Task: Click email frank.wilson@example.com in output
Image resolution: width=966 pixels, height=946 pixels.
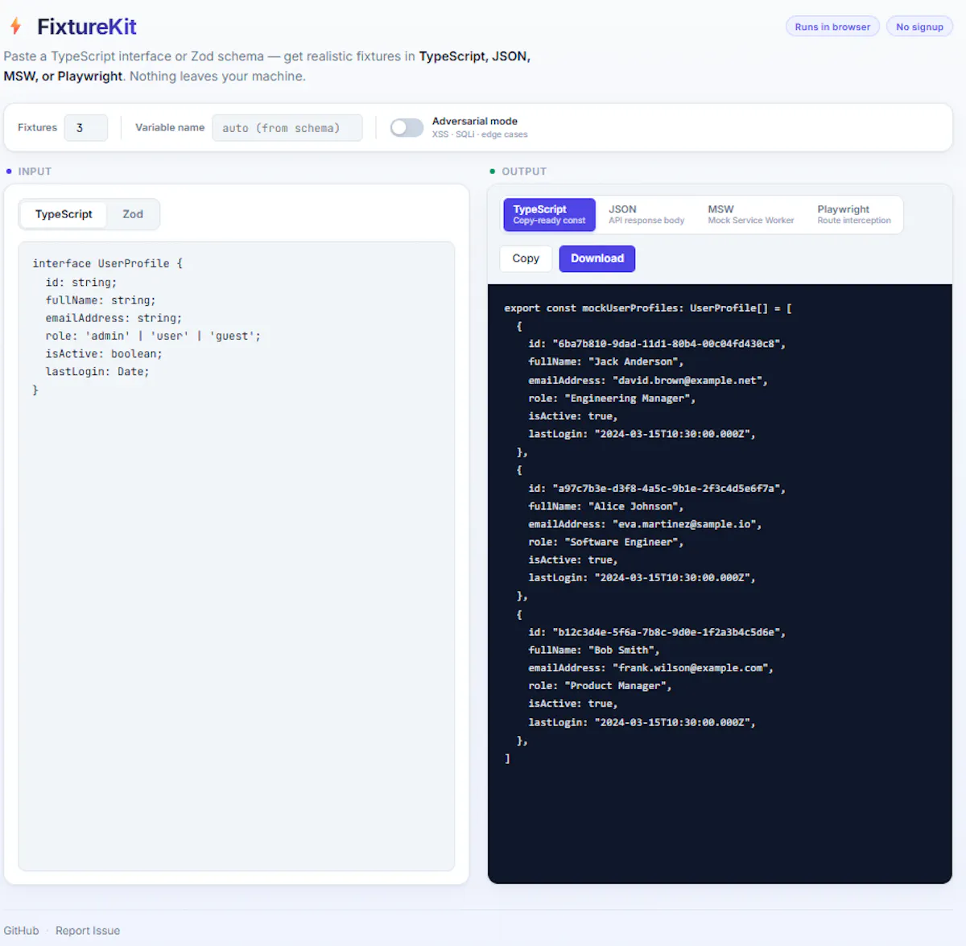Action: (650, 667)
